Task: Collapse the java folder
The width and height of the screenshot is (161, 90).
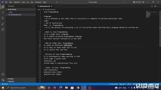Action: [21, 12]
